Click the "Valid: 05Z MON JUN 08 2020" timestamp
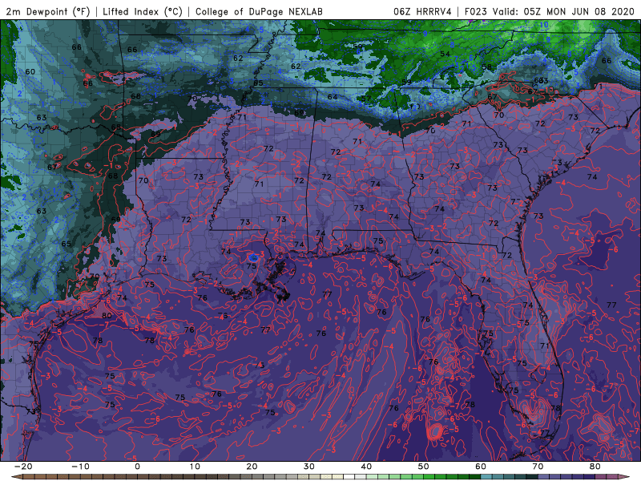641x481 pixels. [563, 11]
